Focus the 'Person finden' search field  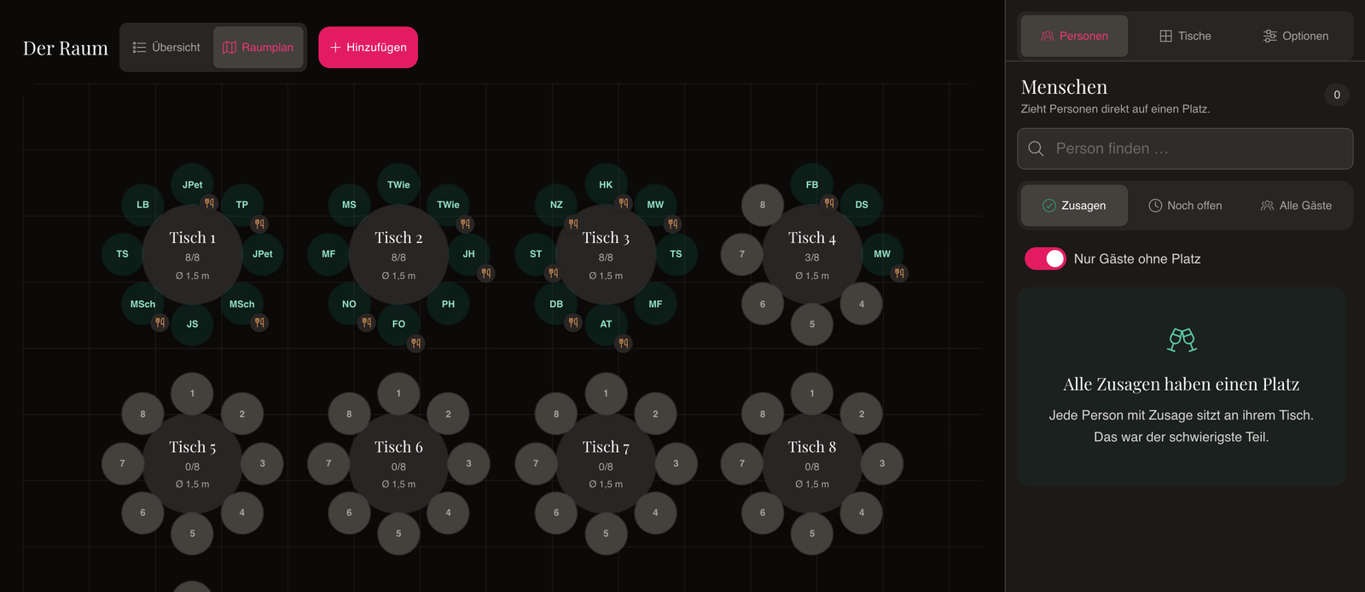(1185, 148)
